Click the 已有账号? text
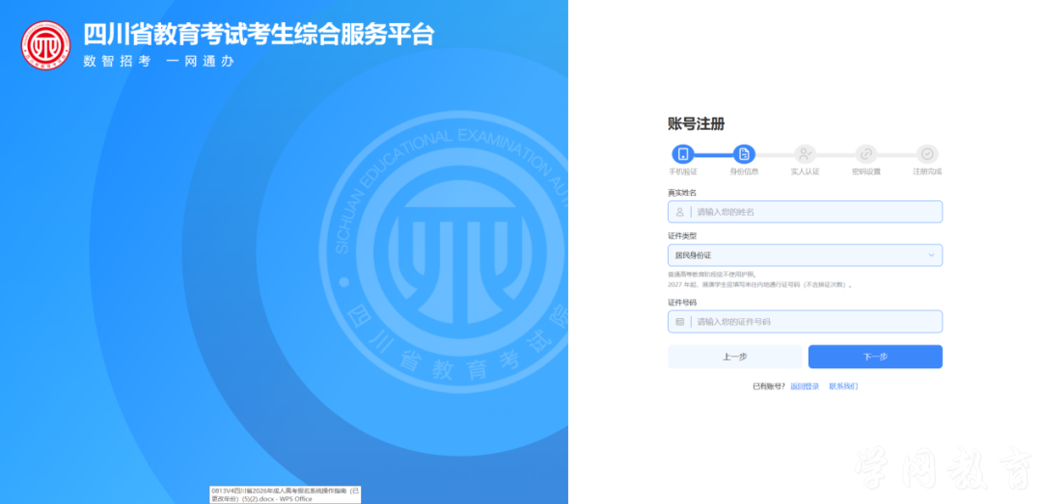 (x=769, y=386)
